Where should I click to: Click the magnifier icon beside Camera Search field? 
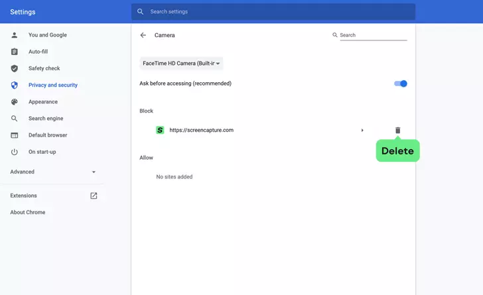[335, 35]
